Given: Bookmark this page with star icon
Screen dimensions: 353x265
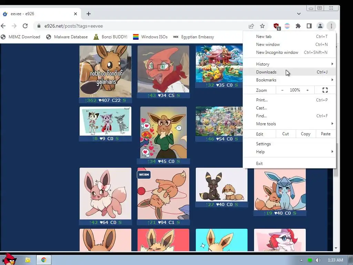Looking at the screenshot, I should click(x=262, y=26).
